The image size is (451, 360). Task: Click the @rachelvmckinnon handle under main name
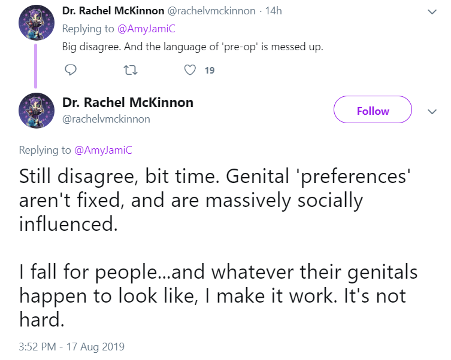tap(106, 119)
